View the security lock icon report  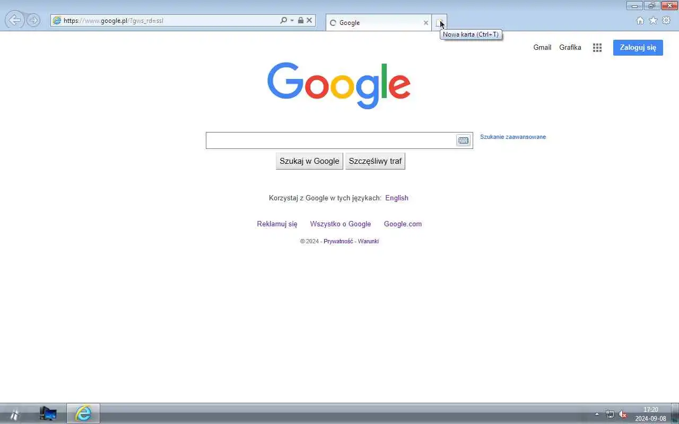pos(301,20)
